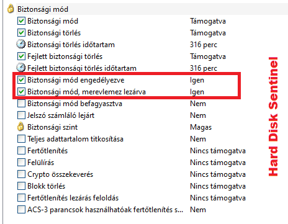Check the Jelszó számláló lejárt box
This screenshot has height=224, width=288.
[21, 115]
